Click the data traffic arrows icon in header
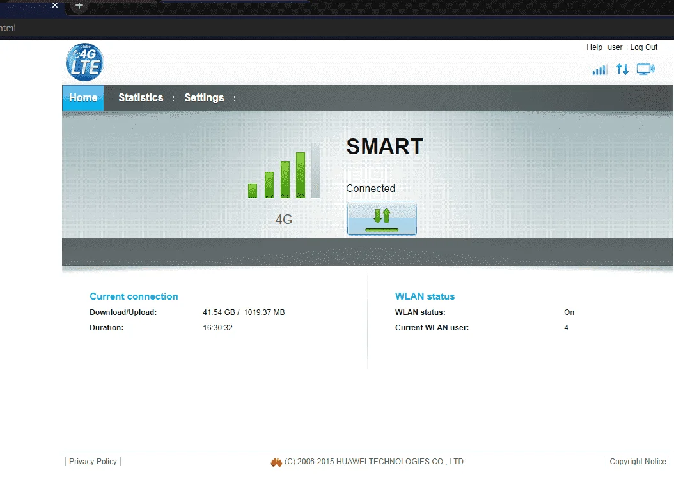 622,69
